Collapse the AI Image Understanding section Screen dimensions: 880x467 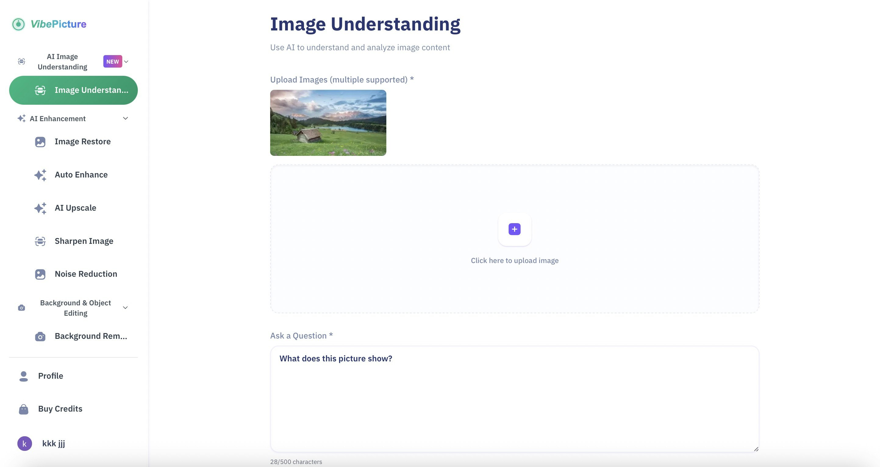(126, 62)
